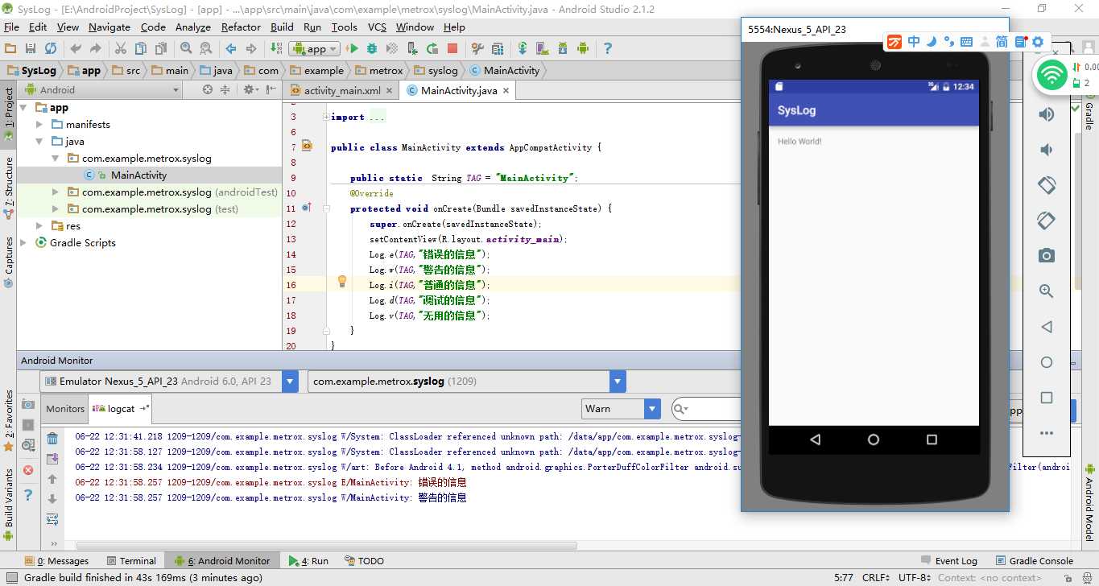Open the 0: Messages tool window

56,561
